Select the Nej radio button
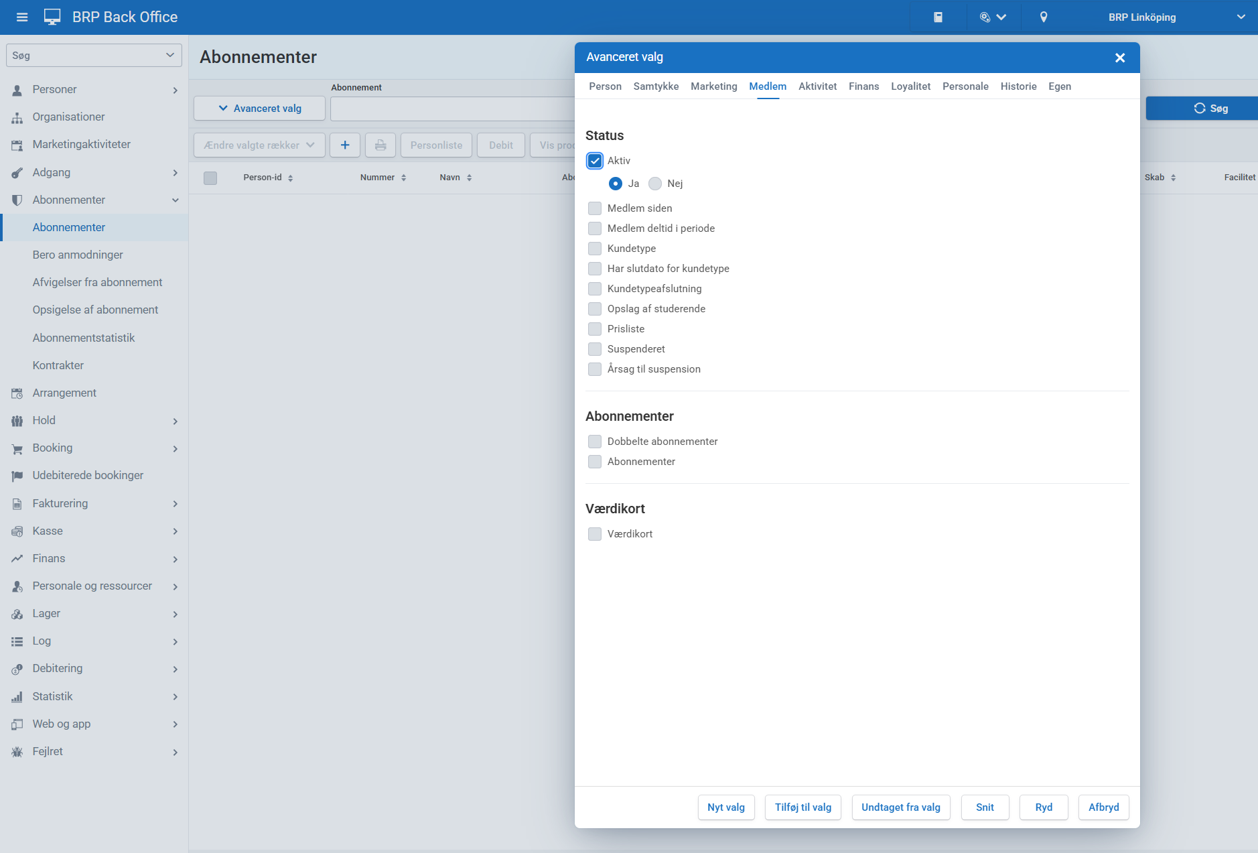Viewport: 1258px width, 853px height. click(x=655, y=184)
